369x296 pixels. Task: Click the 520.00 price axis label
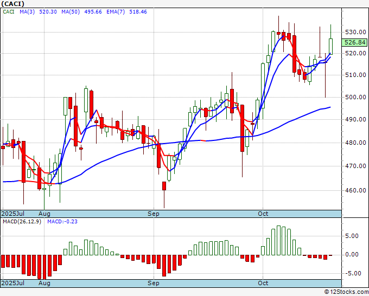(x=355, y=53)
